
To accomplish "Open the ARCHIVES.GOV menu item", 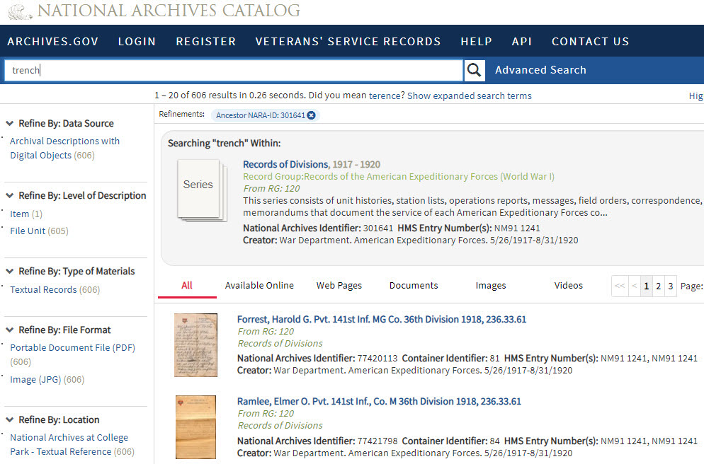I will click(53, 41).
